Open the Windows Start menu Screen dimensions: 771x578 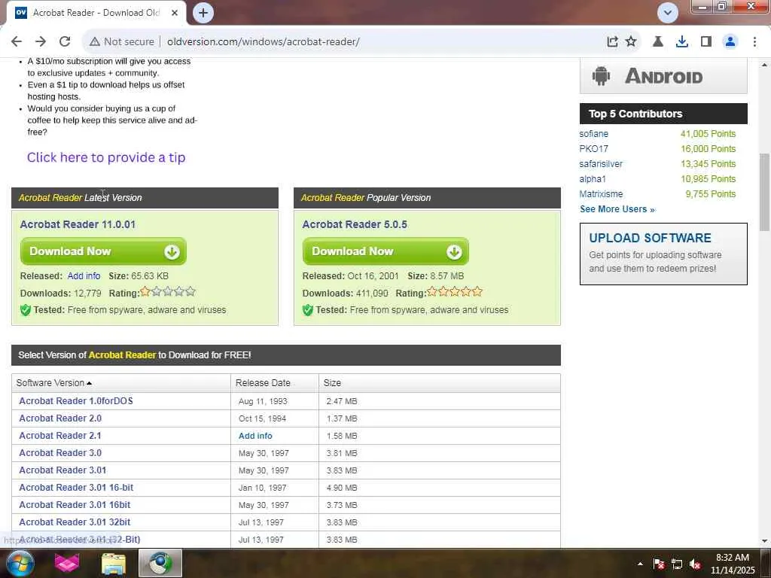(19, 563)
